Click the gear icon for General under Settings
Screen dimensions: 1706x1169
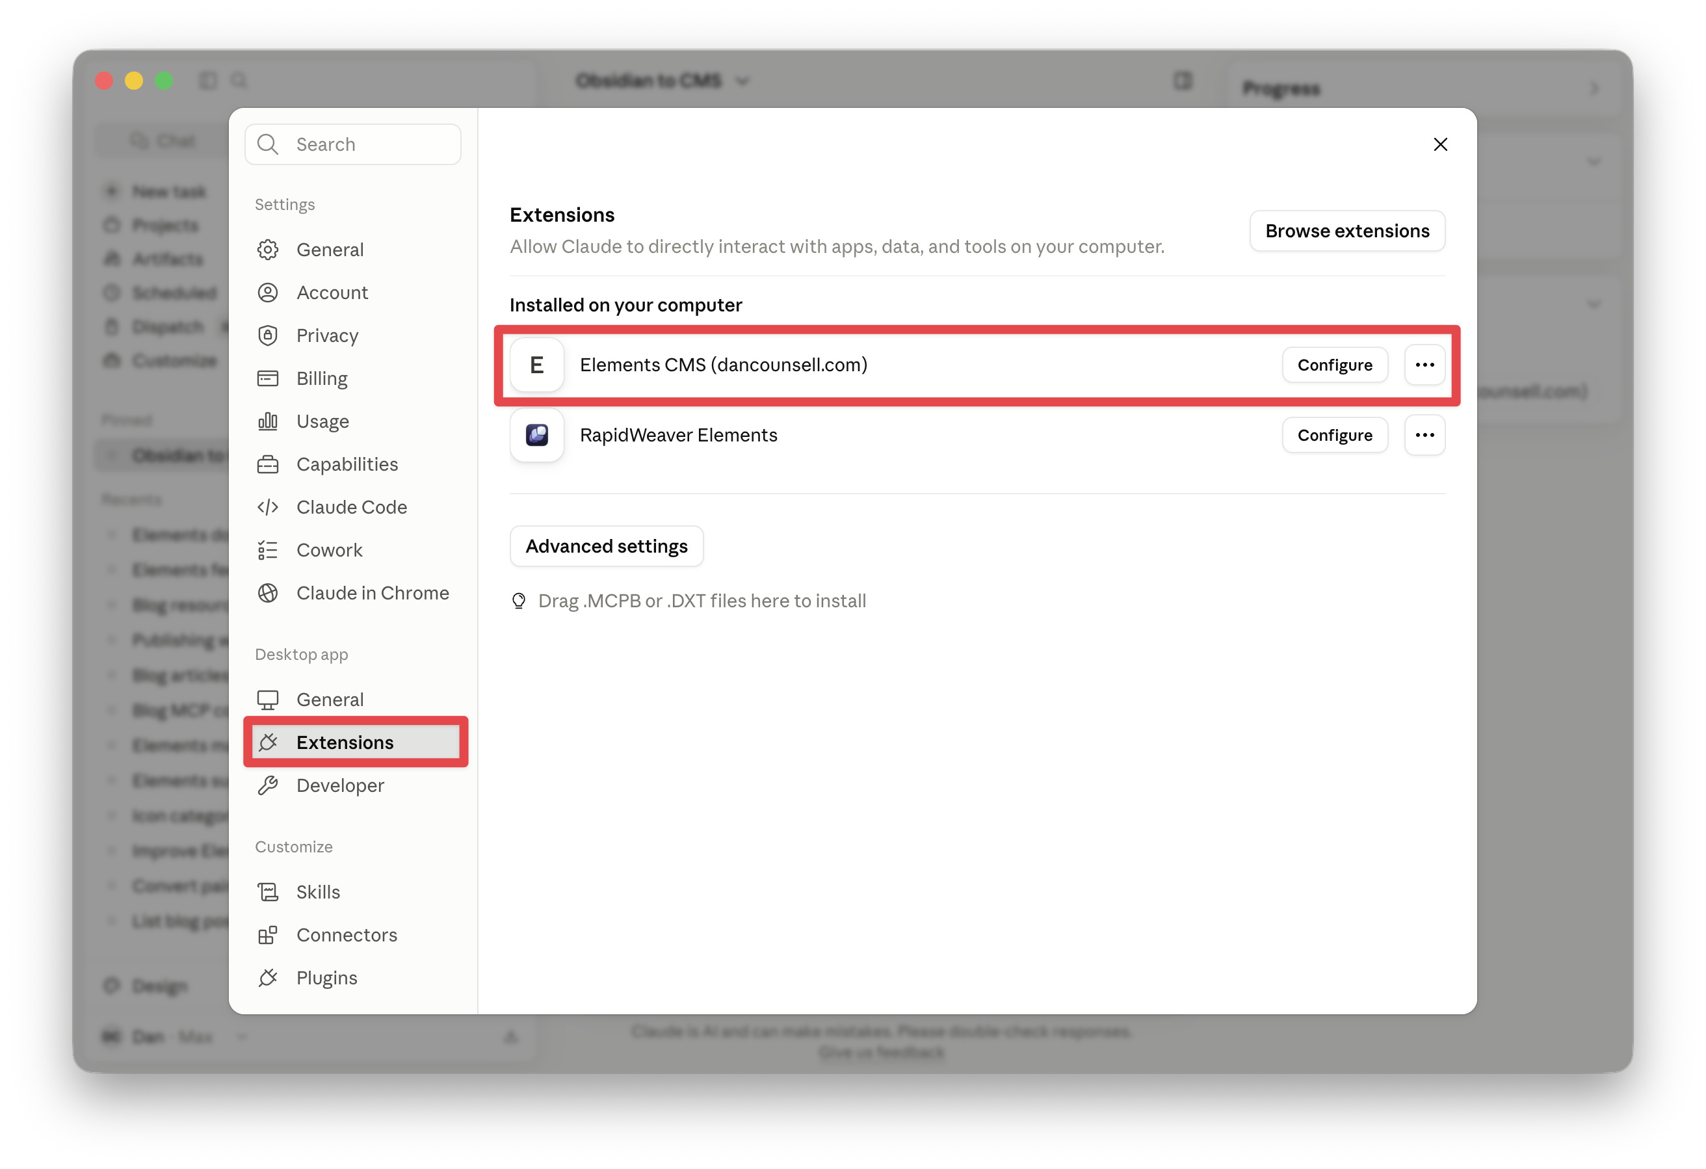point(268,250)
